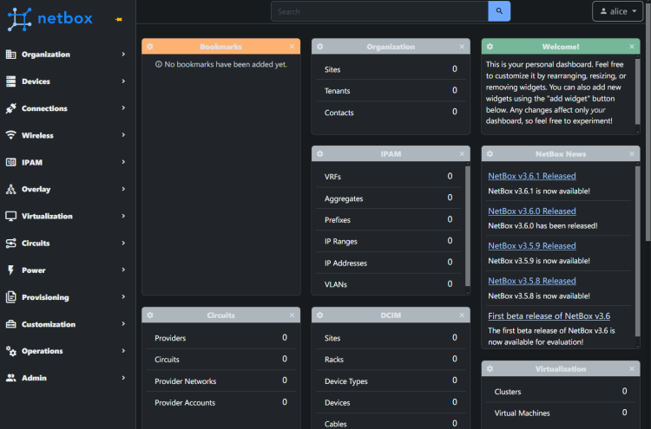Expand the Circuits sidebar menu chevron

click(x=123, y=243)
